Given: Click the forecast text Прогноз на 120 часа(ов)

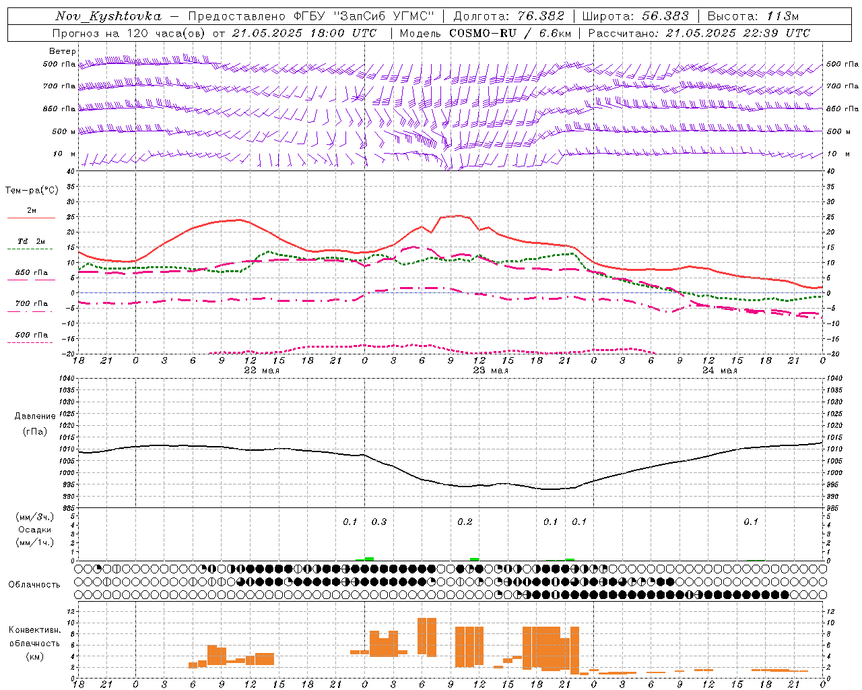Looking at the screenshot, I should [x=129, y=33].
